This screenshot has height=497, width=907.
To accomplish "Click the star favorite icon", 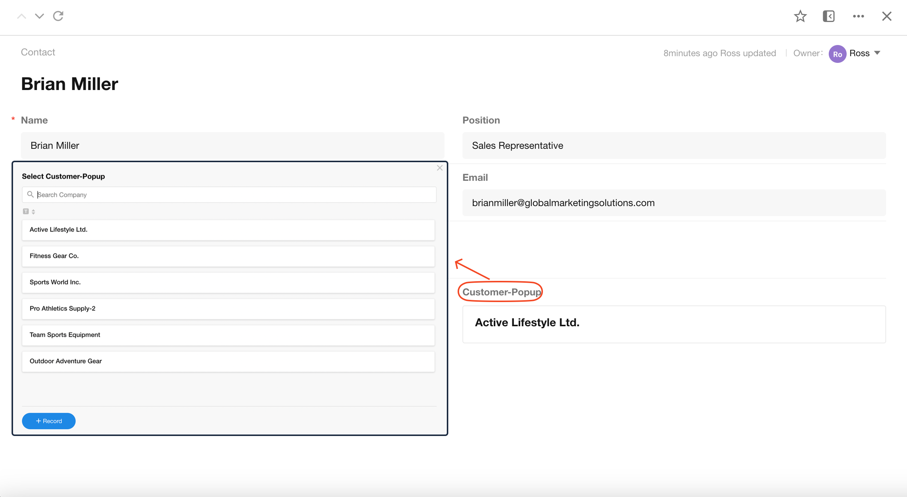I will [800, 16].
